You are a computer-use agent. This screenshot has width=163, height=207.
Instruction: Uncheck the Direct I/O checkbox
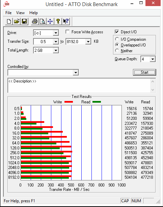point(117,32)
